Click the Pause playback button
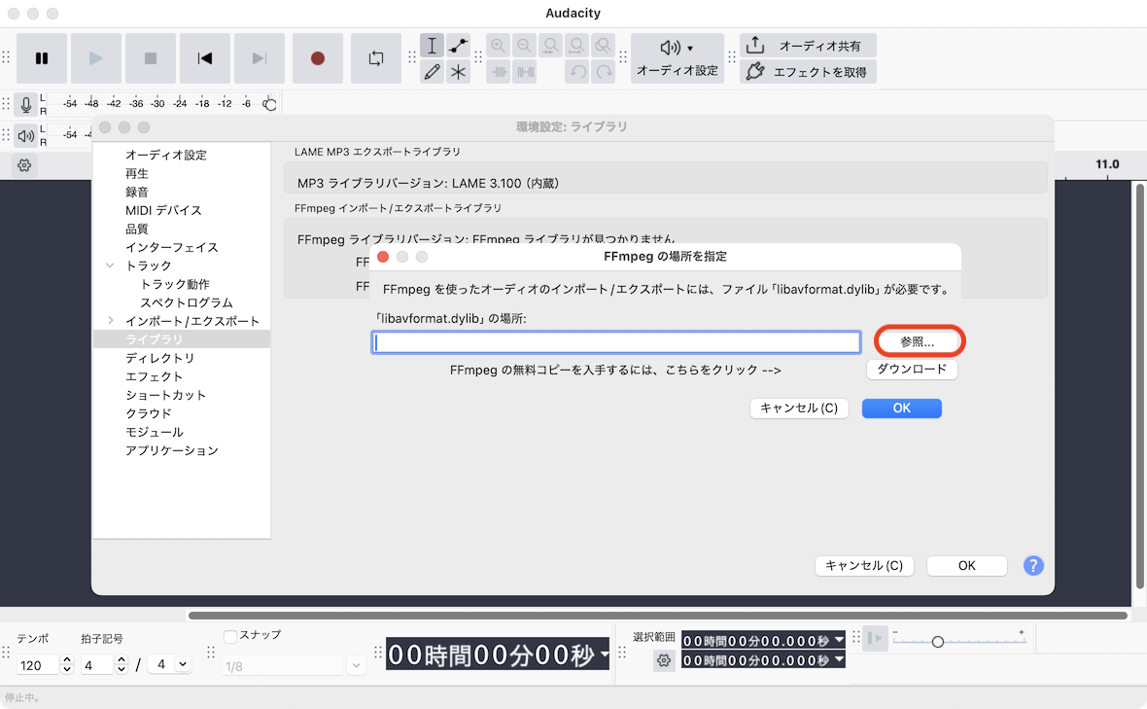The height and width of the screenshot is (709, 1147). point(42,58)
